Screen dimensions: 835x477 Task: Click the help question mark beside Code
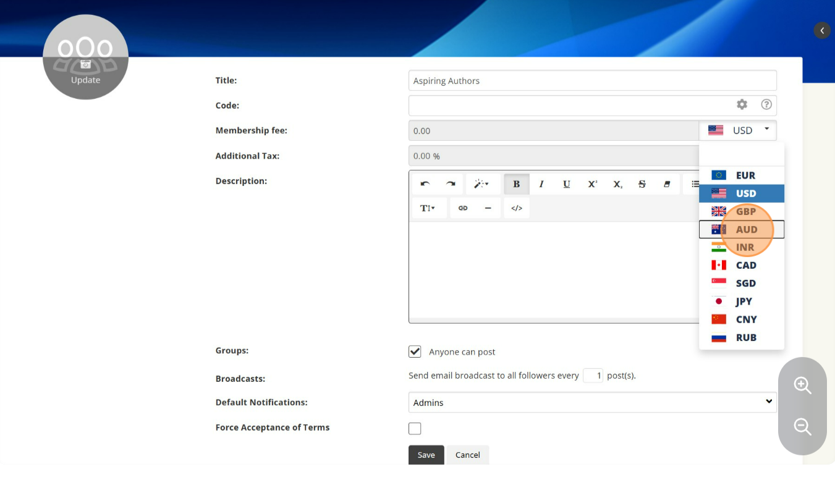[x=766, y=105]
